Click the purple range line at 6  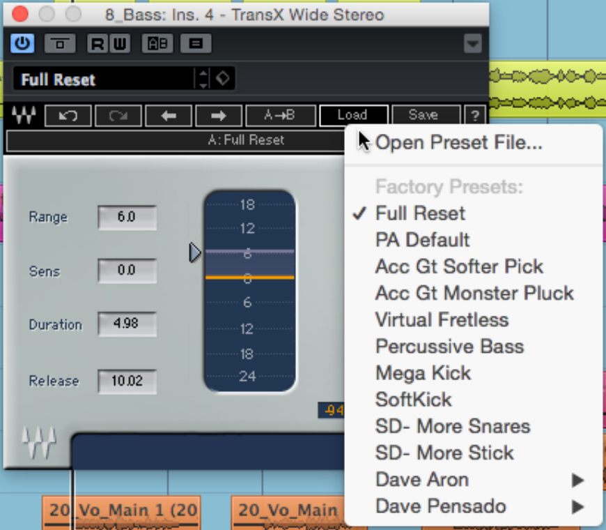(249, 252)
